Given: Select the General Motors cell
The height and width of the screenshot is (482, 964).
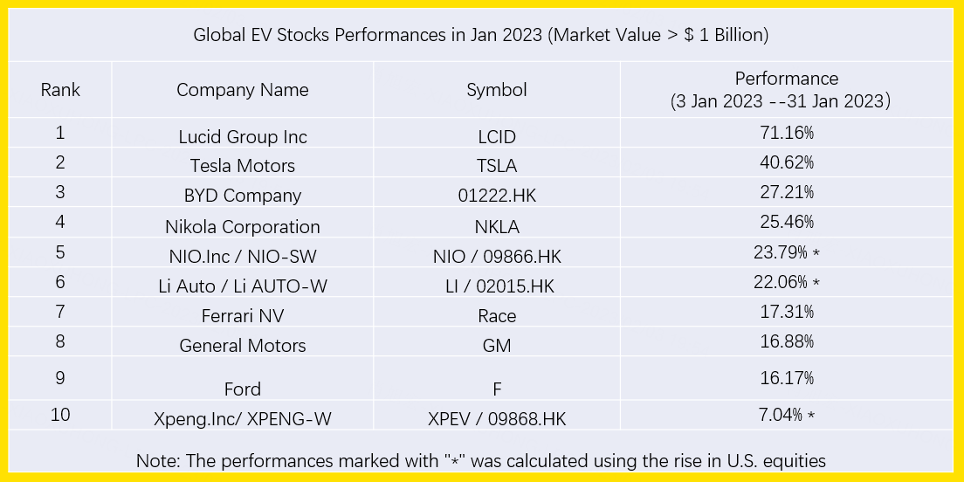Looking at the screenshot, I should point(243,346).
